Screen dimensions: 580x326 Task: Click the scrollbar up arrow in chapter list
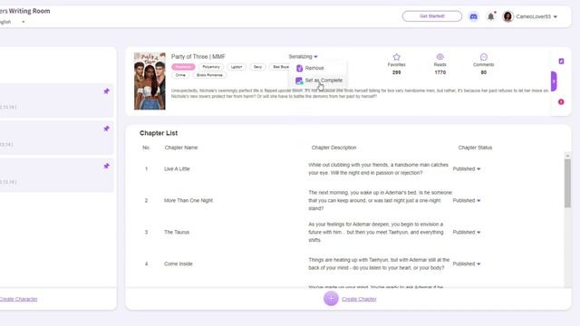(x=567, y=156)
